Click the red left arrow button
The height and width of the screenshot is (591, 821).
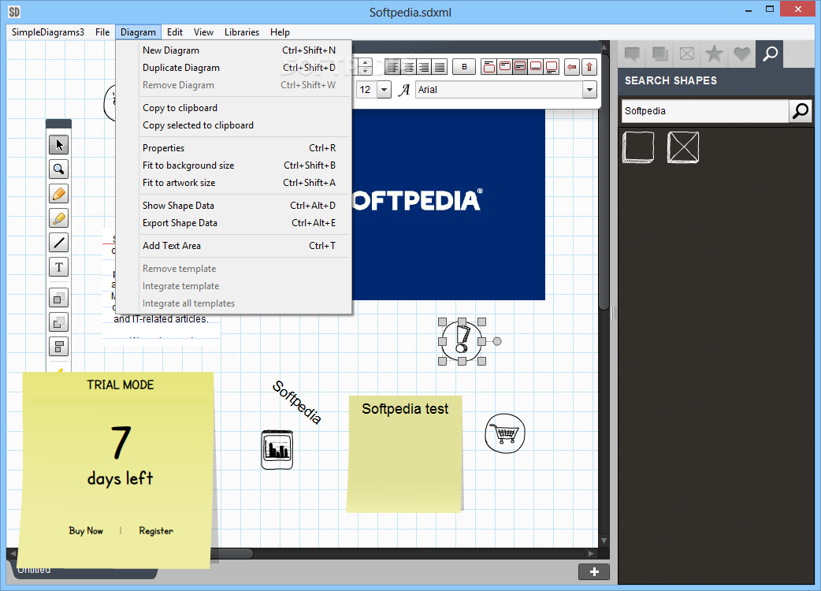pyautogui.click(x=572, y=67)
